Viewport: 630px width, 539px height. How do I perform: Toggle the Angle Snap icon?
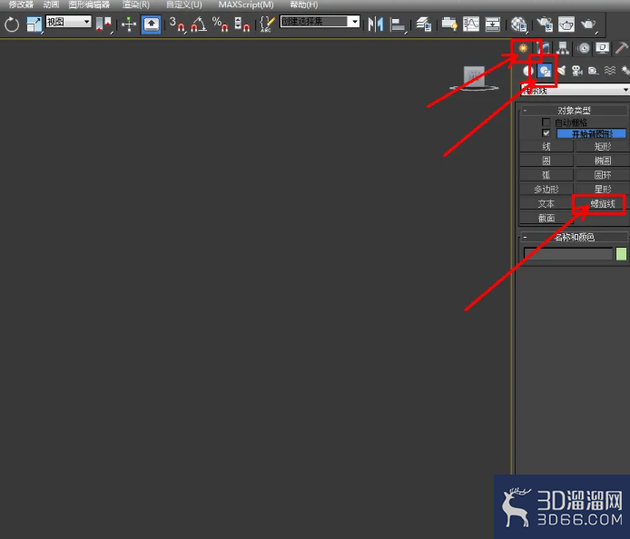(x=199, y=24)
